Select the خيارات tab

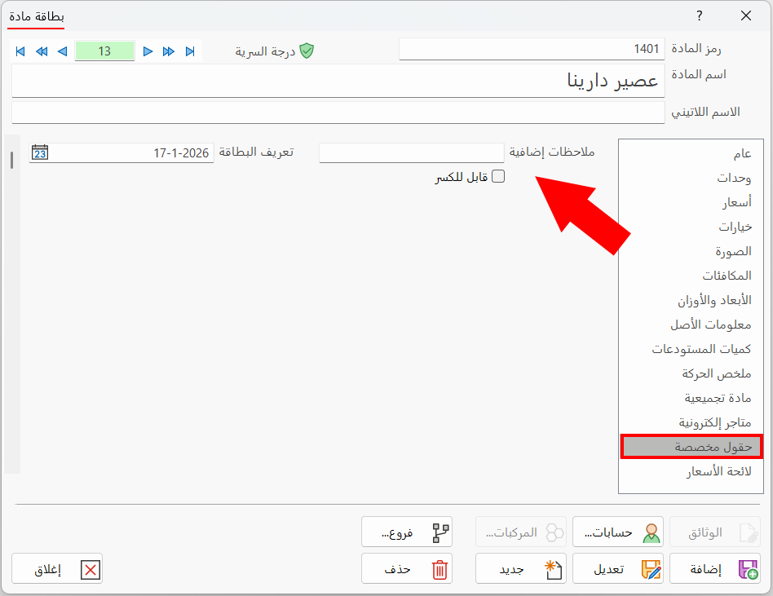point(691,227)
